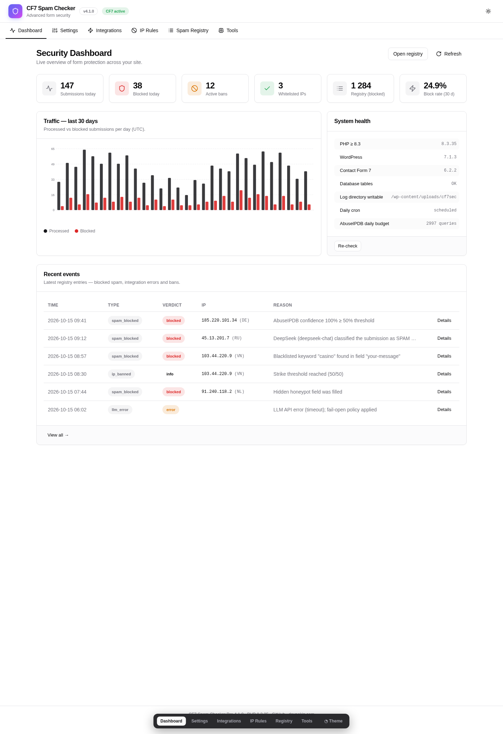This screenshot has width=503, height=734.
Task: Go to the IP Rules tab in top navigation
Action: click(x=145, y=30)
